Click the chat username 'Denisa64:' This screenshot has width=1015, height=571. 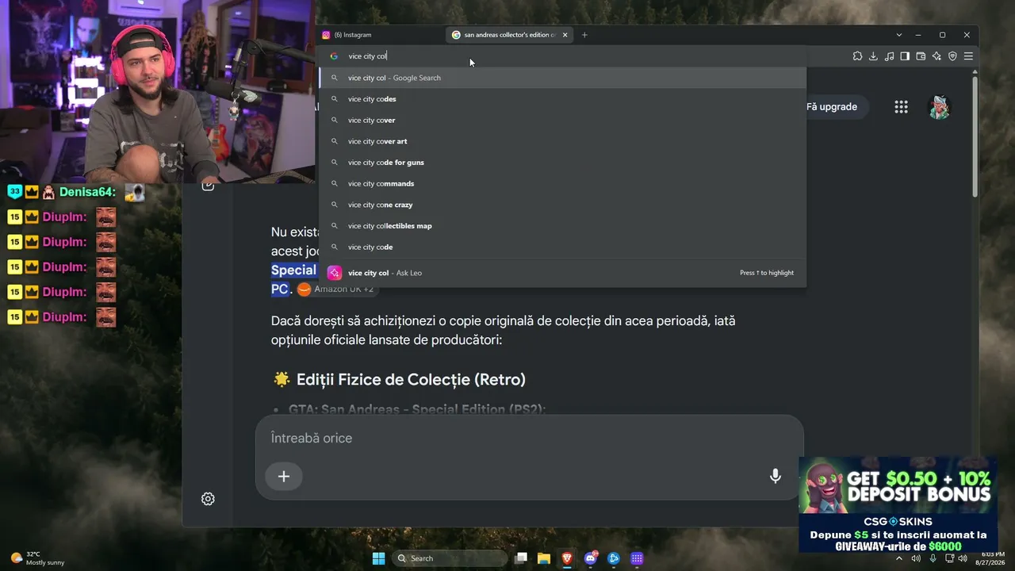tap(87, 192)
